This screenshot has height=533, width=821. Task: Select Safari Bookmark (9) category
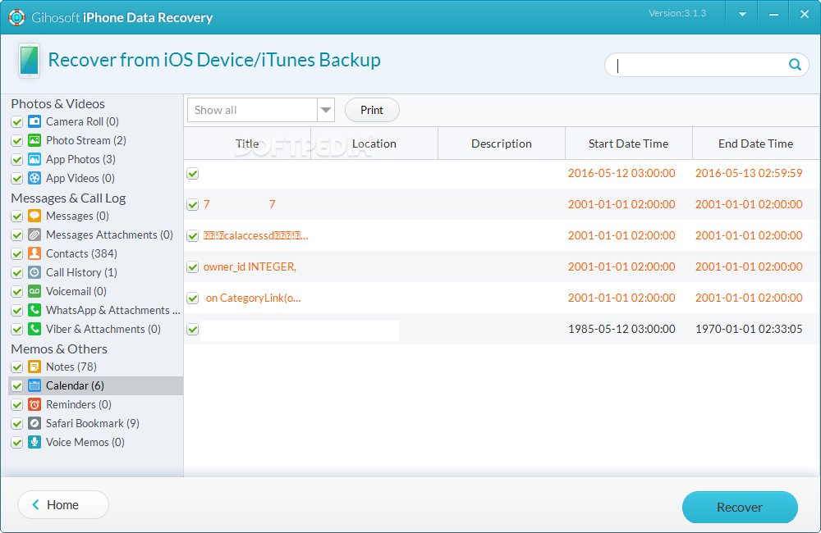(x=93, y=423)
